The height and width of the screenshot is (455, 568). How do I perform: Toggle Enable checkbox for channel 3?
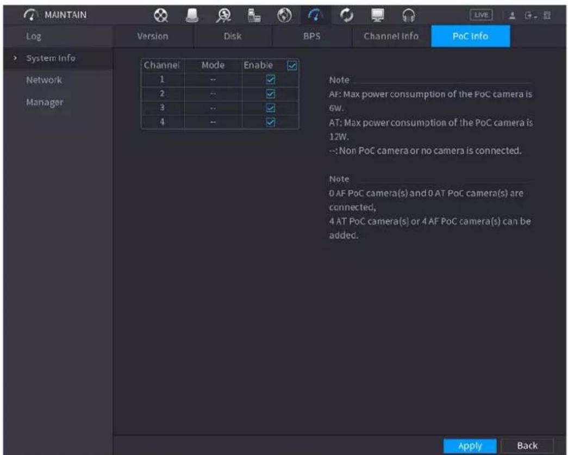[x=270, y=108]
